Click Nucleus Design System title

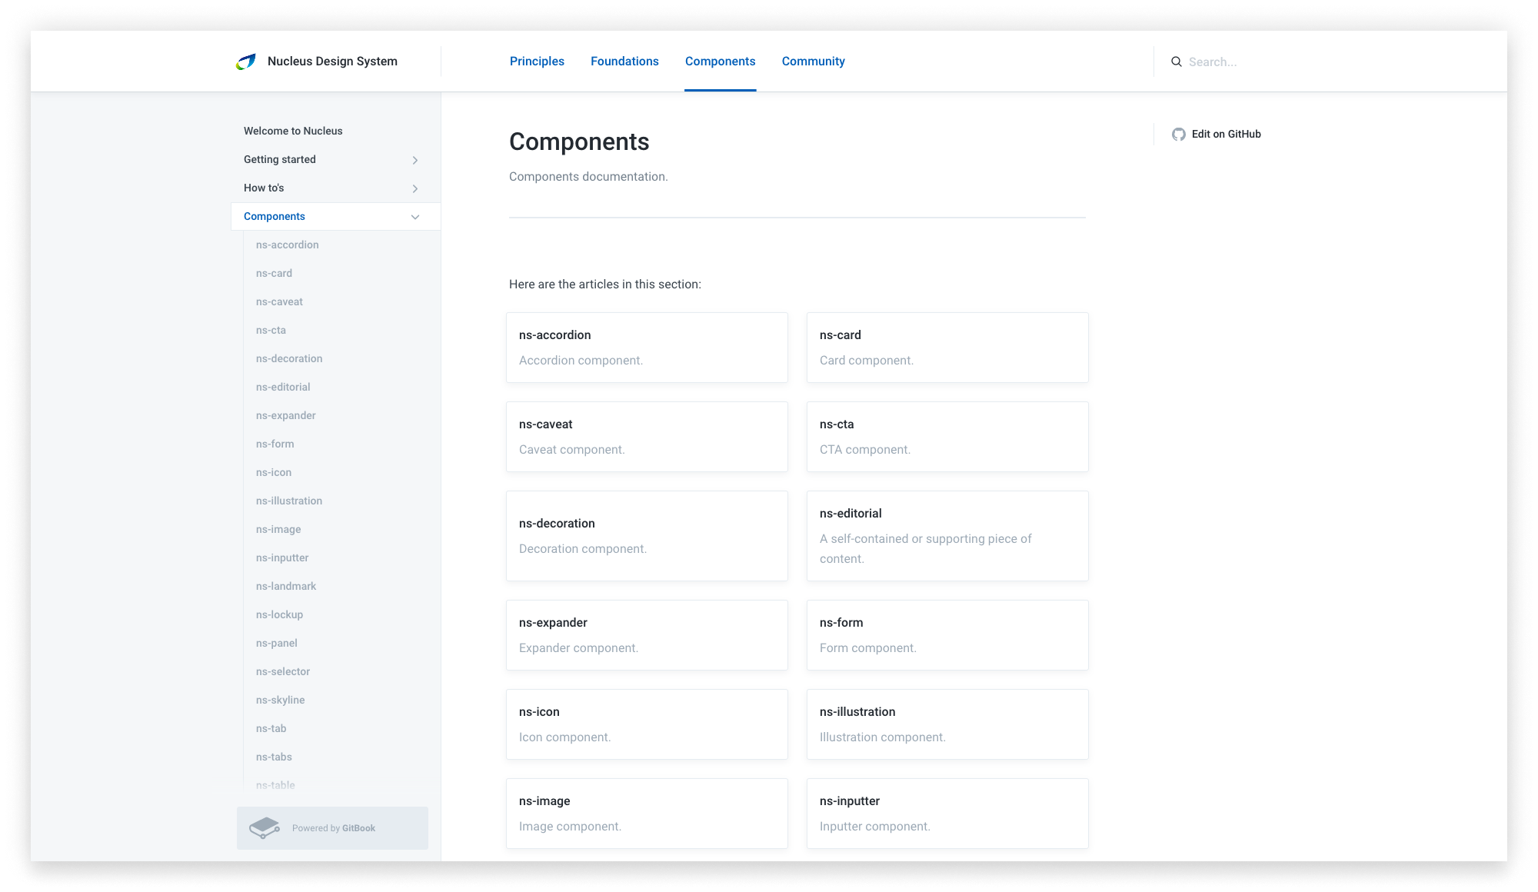pos(332,62)
